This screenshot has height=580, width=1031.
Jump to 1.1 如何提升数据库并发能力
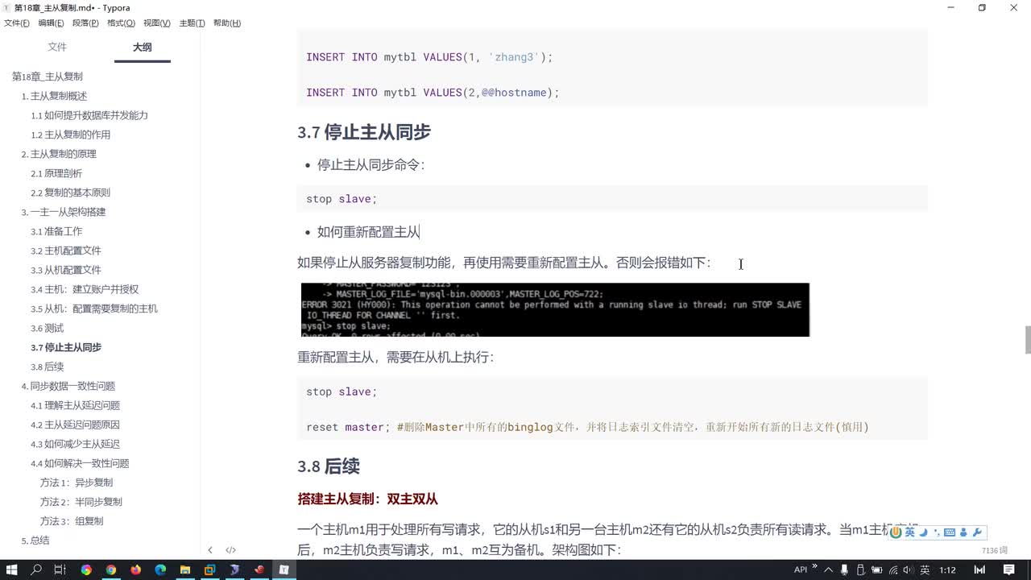click(x=89, y=115)
